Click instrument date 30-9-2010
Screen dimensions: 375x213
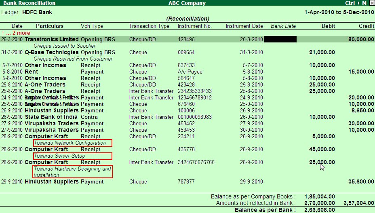click(251, 130)
